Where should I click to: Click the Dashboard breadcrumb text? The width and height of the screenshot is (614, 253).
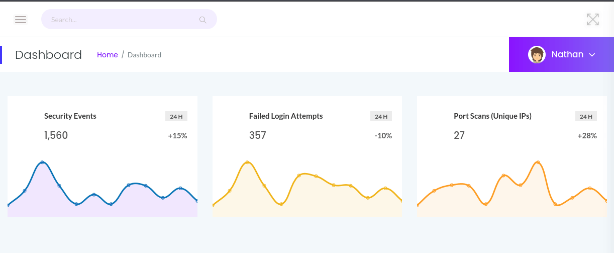(144, 55)
